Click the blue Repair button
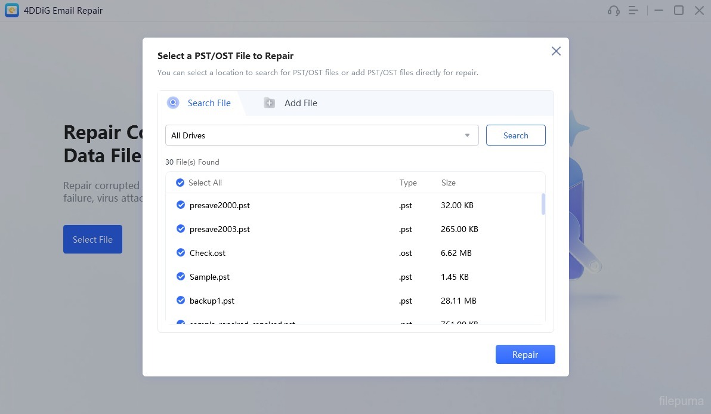The height and width of the screenshot is (414, 711). pyautogui.click(x=525, y=354)
